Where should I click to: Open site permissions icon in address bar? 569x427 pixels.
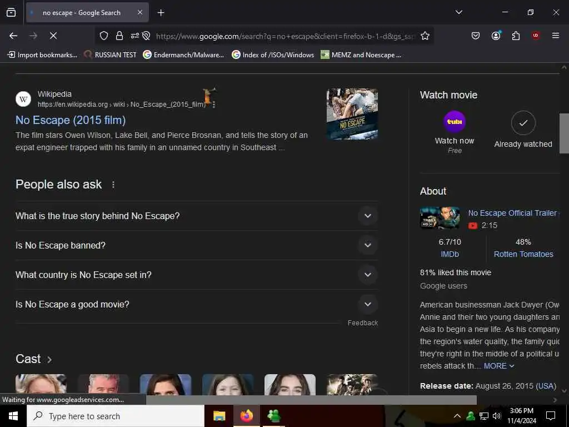pos(134,36)
